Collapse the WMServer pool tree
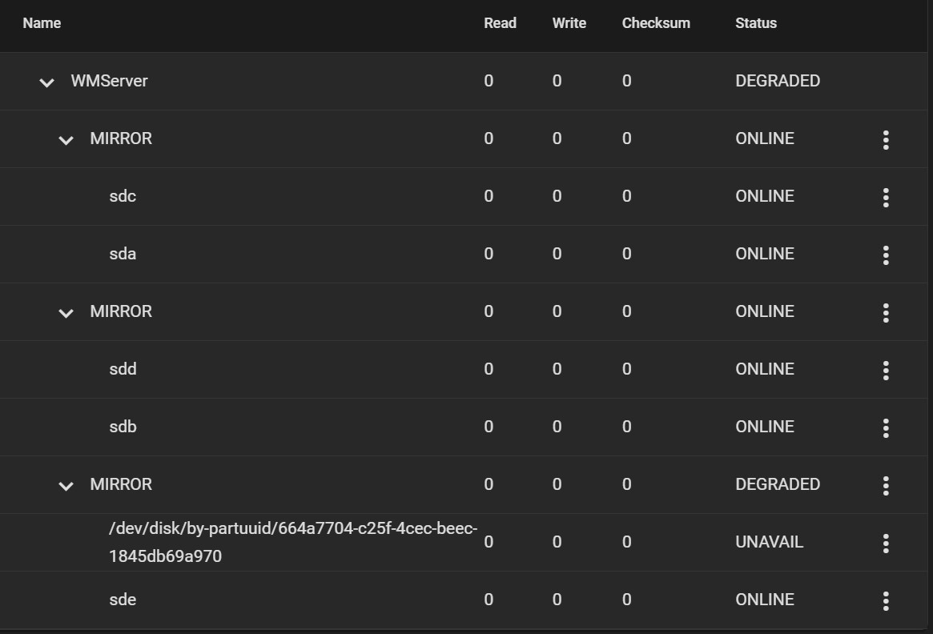 point(46,82)
